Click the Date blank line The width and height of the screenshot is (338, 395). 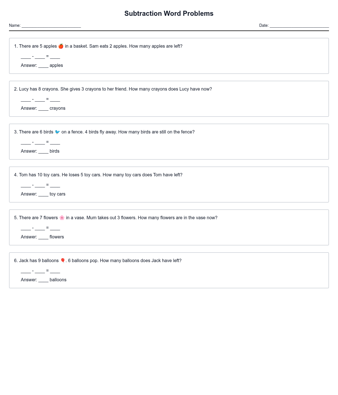pyautogui.click(x=299, y=26)
